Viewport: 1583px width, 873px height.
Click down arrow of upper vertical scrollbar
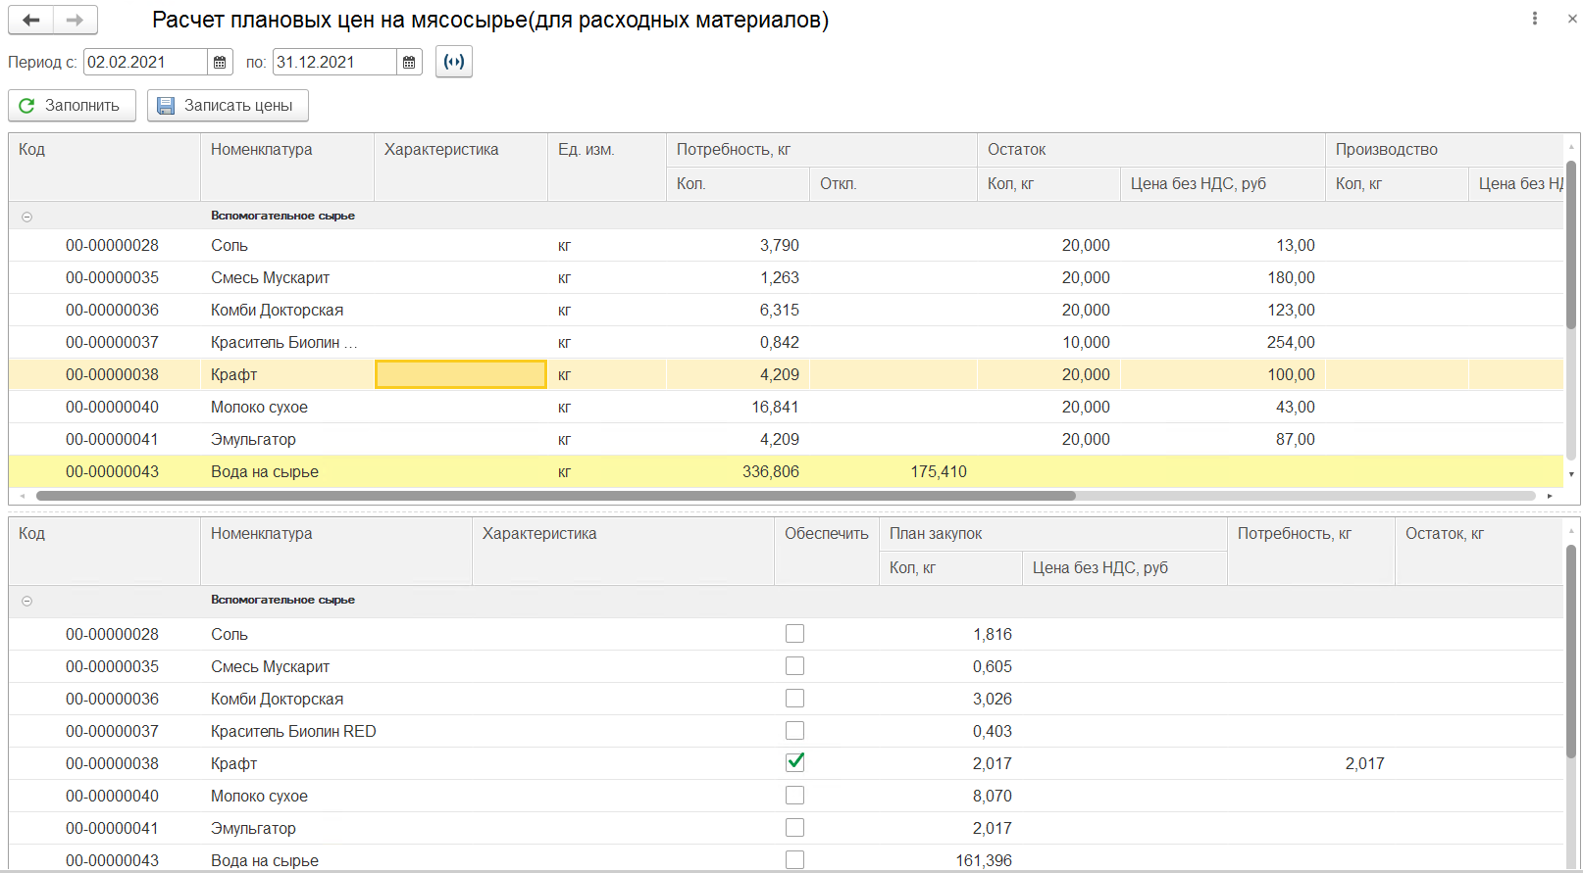coord(1571,474)
